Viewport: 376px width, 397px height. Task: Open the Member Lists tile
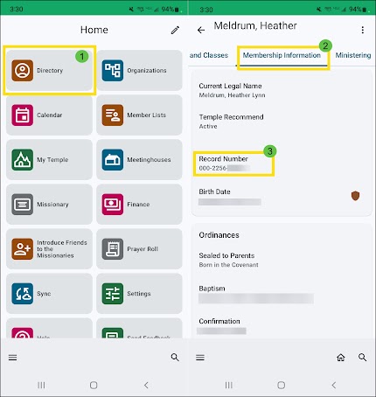[139, 115]
